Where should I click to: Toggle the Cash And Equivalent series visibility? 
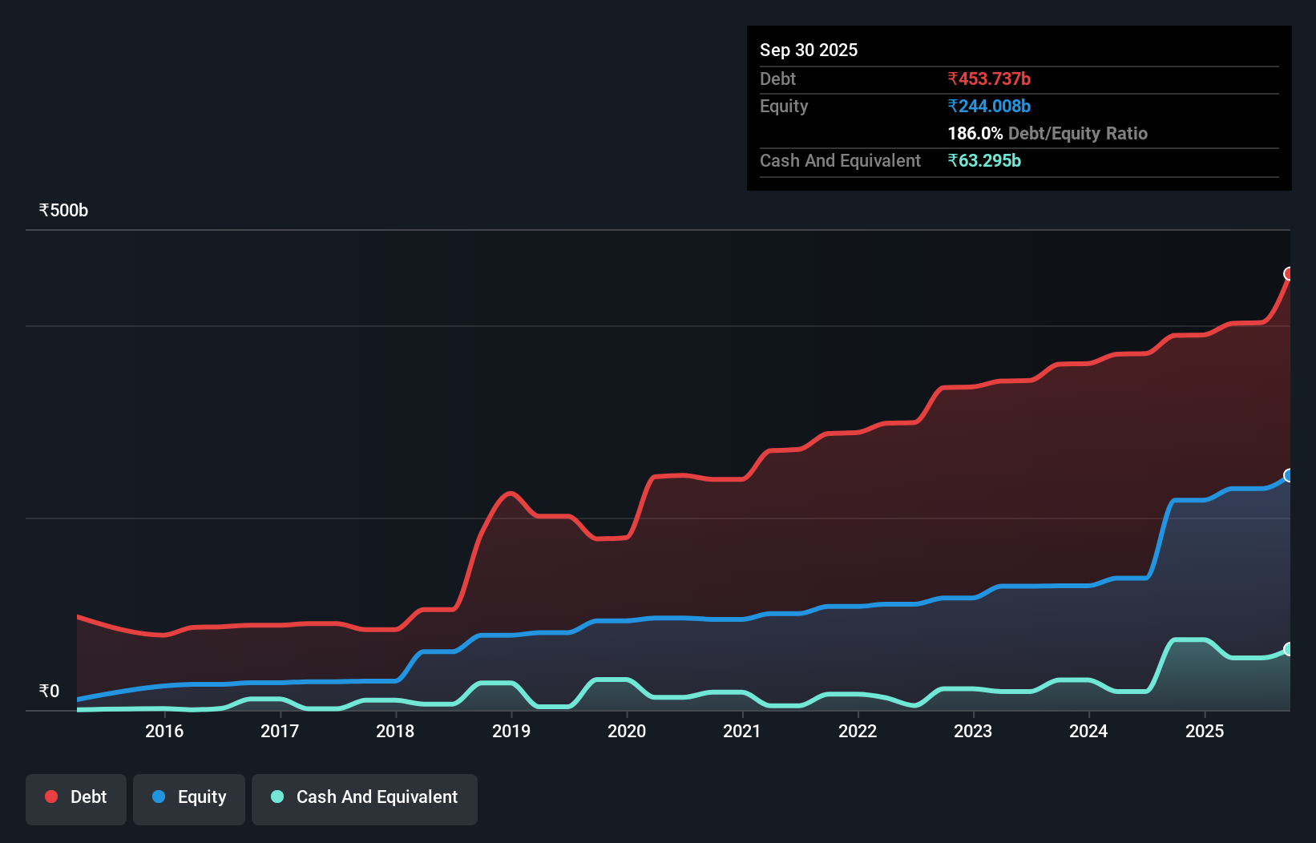coord(364,797)
